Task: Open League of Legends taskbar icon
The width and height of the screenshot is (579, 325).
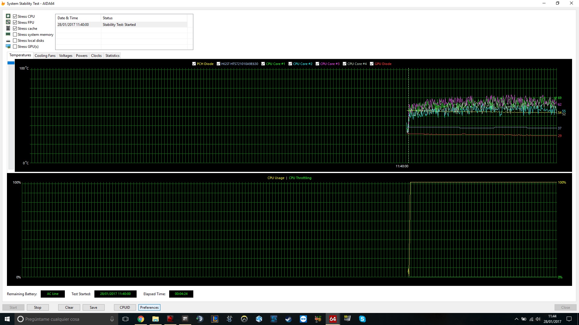Action: [x=215, y=319]
